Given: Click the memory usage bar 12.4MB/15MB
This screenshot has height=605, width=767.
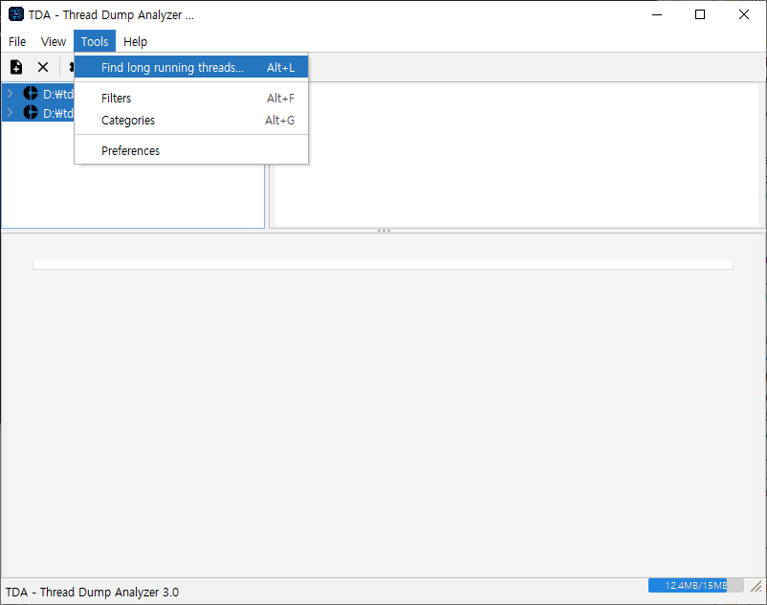Looking at the screenshot, I should (x=695, y=585).
